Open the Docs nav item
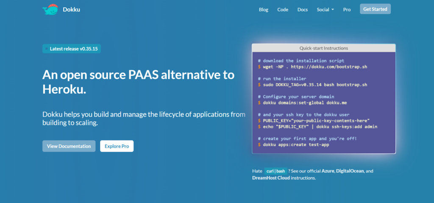 [x=303, y=9]
